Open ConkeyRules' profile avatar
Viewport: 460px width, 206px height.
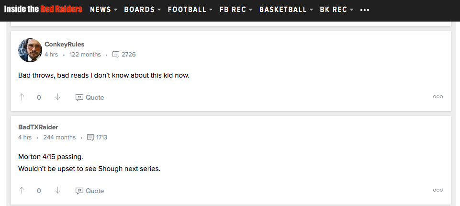pos(30,50)
